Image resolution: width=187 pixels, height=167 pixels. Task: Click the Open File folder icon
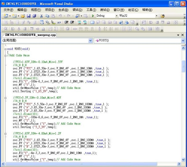click(x=23, y=16)
